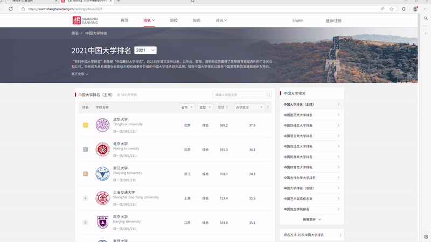Screen dimensions: 431x242
Task: Open 中国艺术类高校名单
Action: coord(312,198)
